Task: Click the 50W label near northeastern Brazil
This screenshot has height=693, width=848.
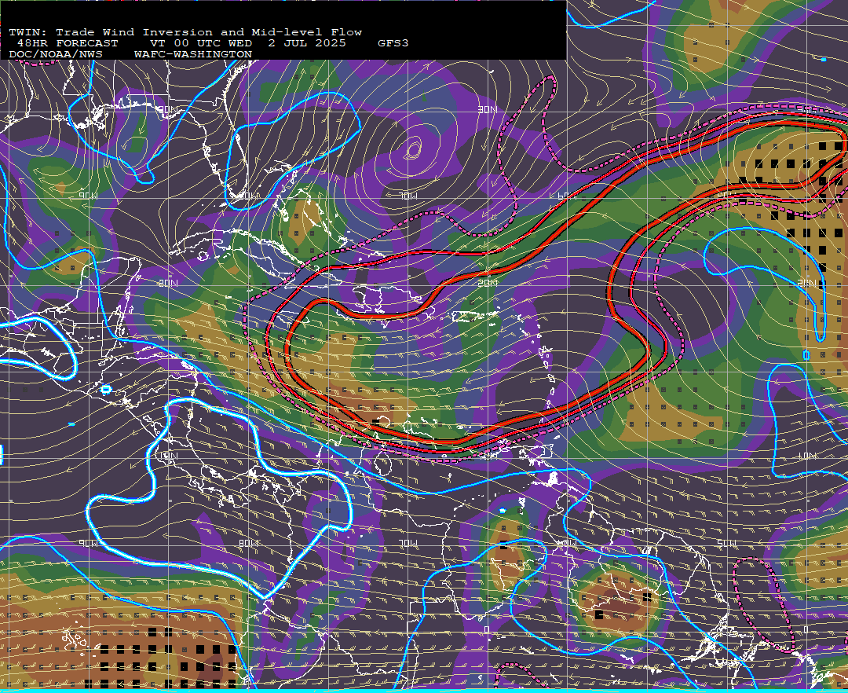Action: [x=727, y=543]
